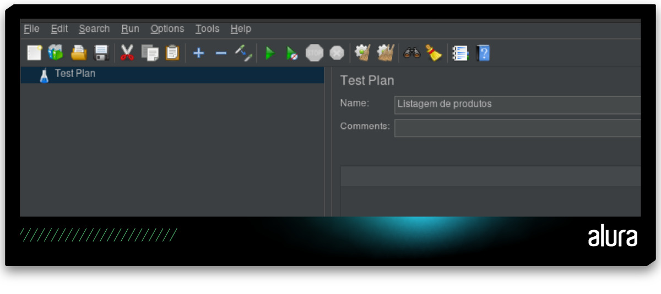Screen dimensions: 661x294
Task: Click the Cut scissors icon
Action: [x=127, y=53]
